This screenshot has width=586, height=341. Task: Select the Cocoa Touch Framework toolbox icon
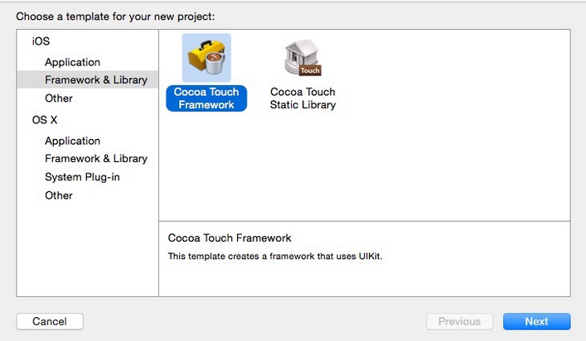pos(206,58)
